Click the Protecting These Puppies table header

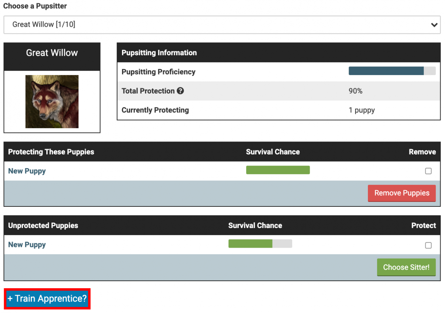click(x=51, y=152)
